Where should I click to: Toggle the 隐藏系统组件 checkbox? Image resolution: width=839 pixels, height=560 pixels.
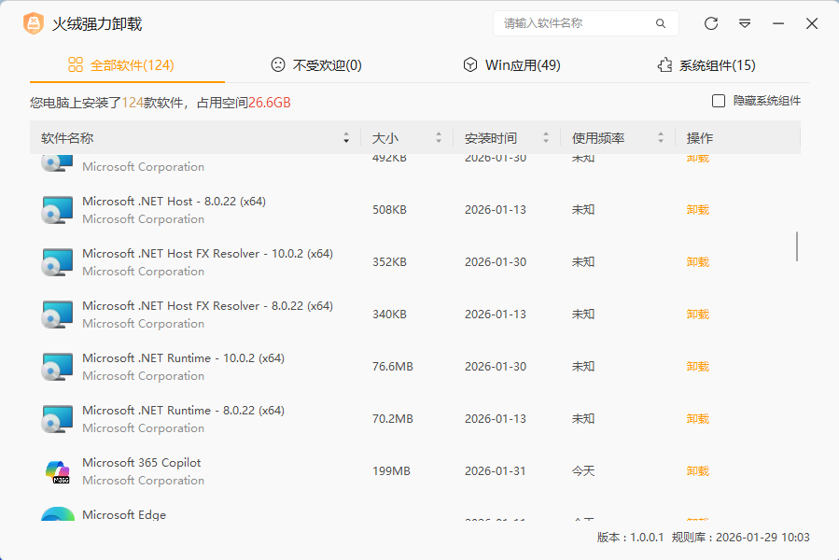719,101
